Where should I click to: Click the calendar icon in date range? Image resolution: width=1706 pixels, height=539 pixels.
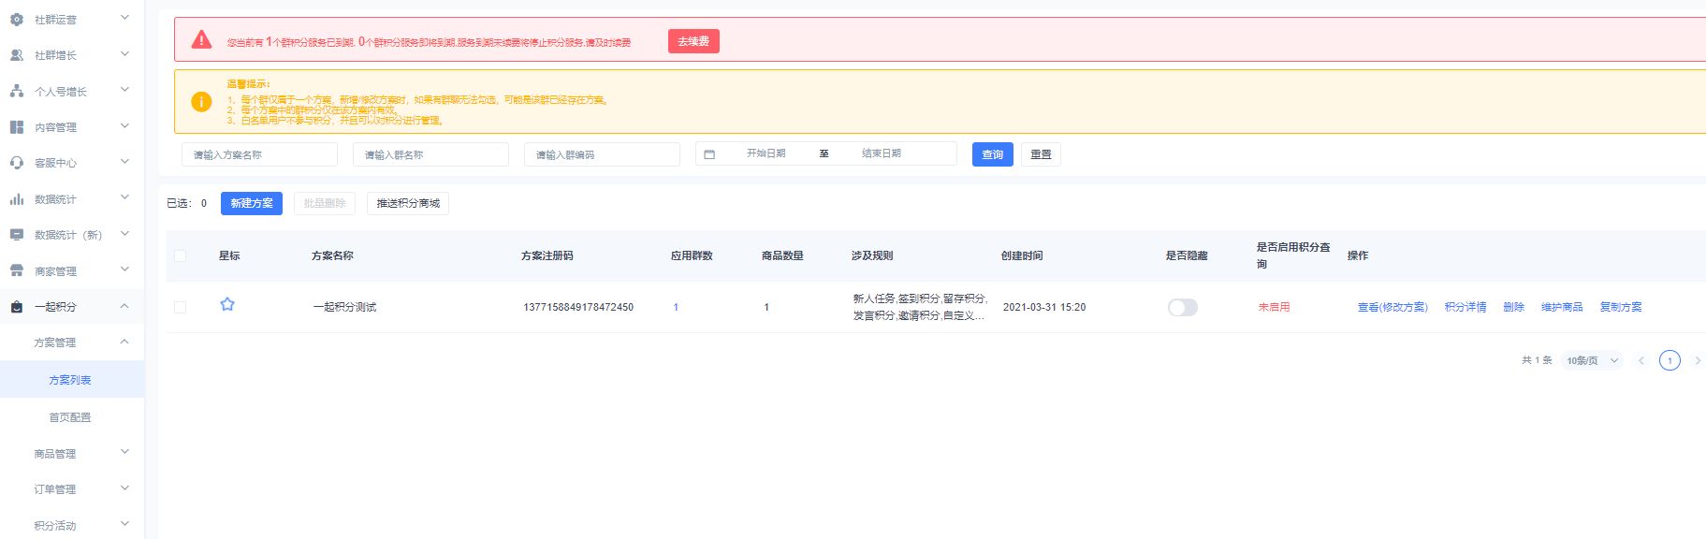coord(709,154)
